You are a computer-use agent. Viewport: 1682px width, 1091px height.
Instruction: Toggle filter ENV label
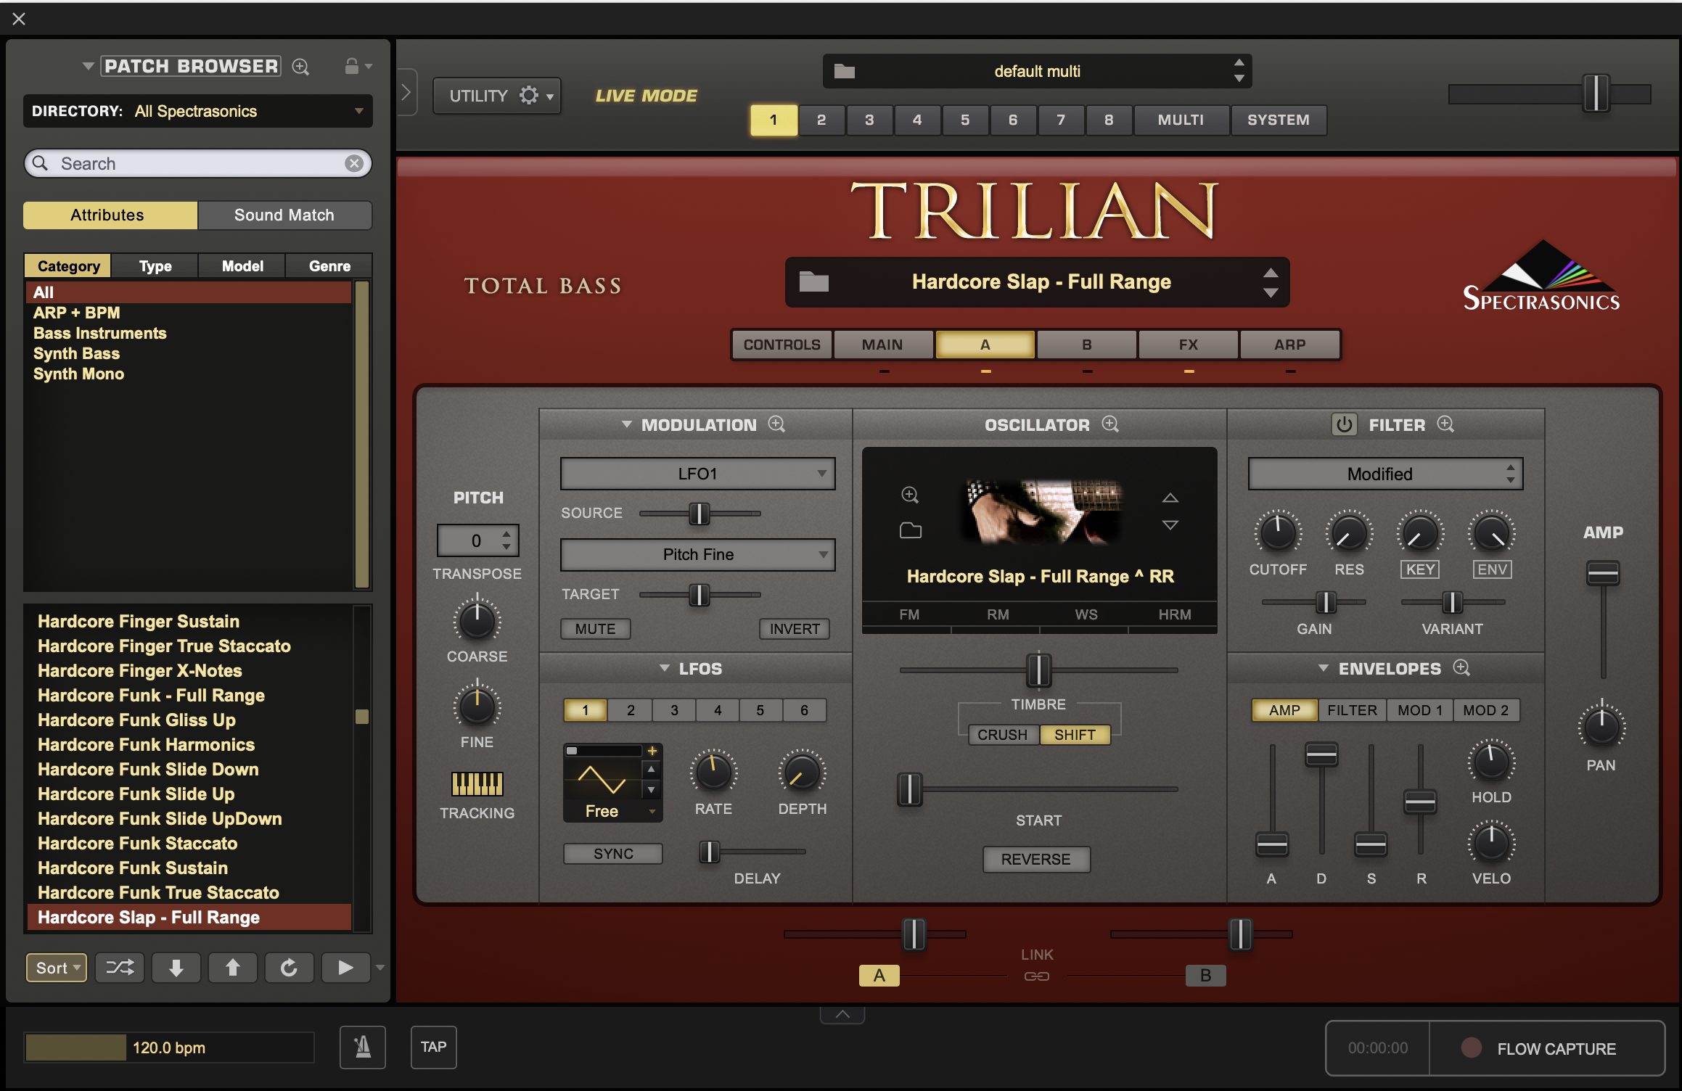(1492, 569)
